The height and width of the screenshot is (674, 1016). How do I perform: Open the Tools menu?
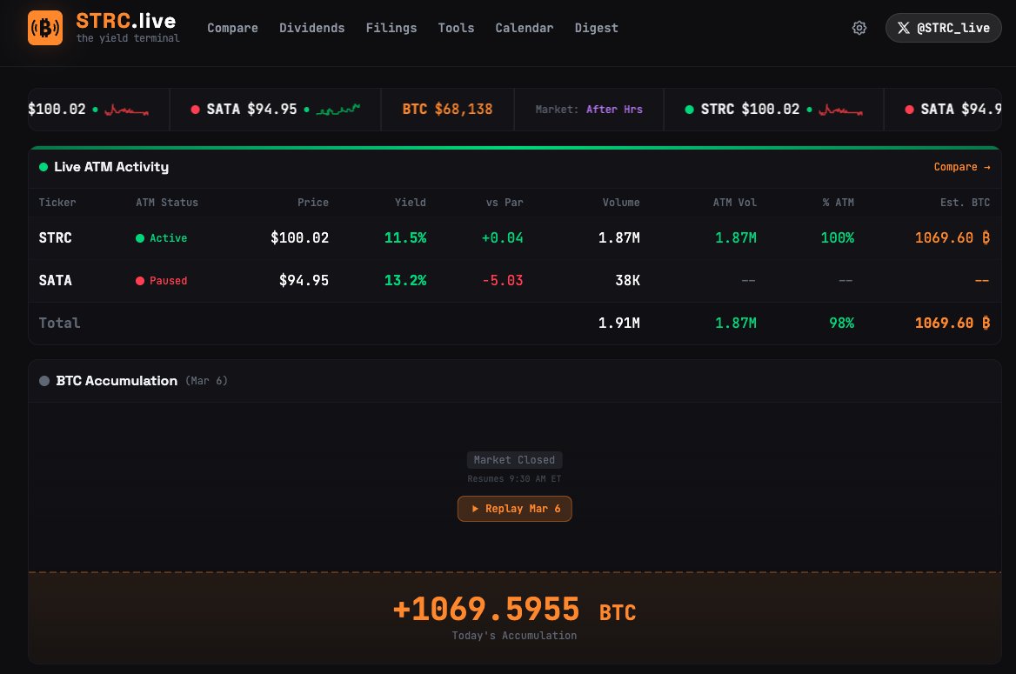tap(456, 28)
